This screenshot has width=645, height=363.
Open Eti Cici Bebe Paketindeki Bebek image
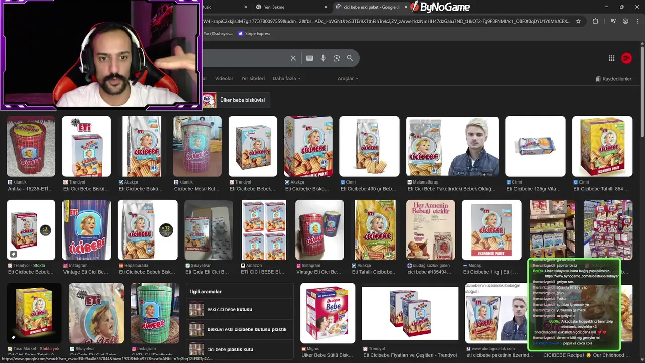coord(453,147)
